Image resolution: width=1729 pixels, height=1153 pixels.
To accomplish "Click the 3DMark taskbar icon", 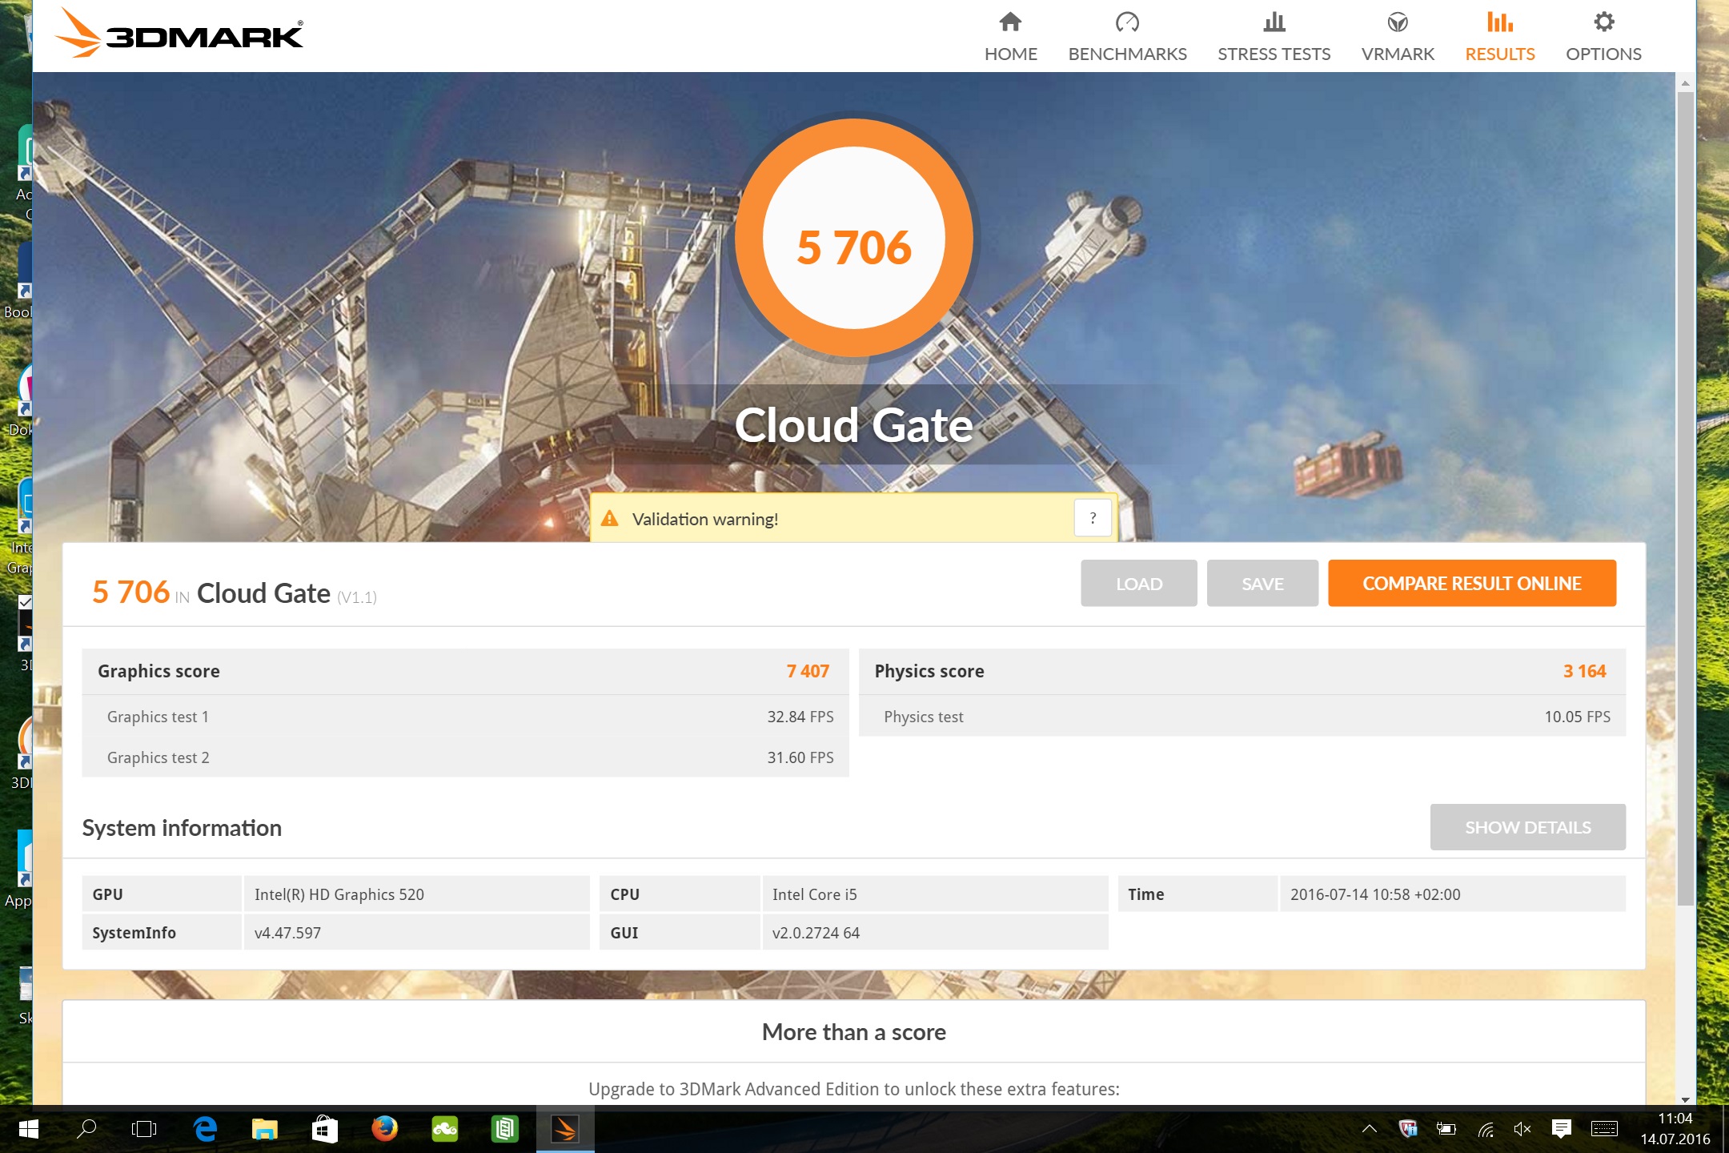I will coord(564,1129).
